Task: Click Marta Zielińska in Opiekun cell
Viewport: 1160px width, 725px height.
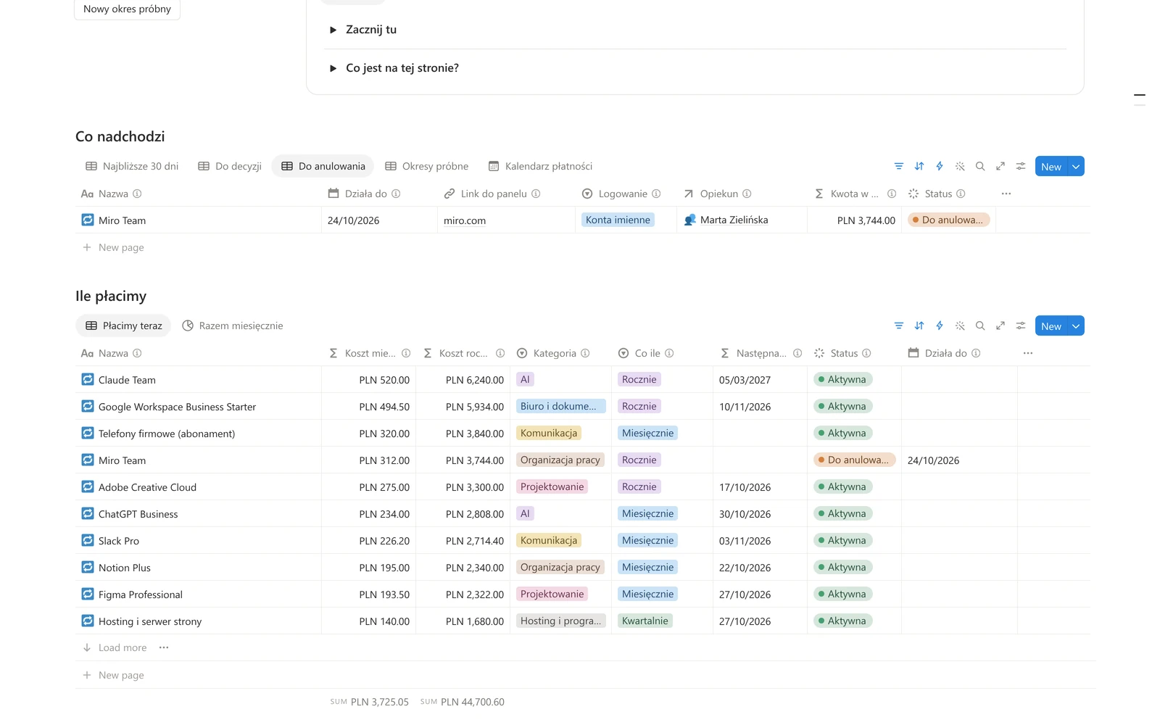Action: [734, 220]
